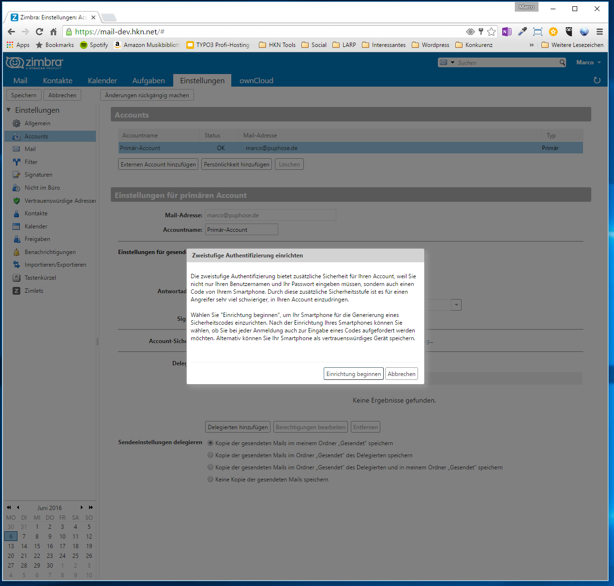
Task: Switch to the Kalender tab
Action: (102, 81)
